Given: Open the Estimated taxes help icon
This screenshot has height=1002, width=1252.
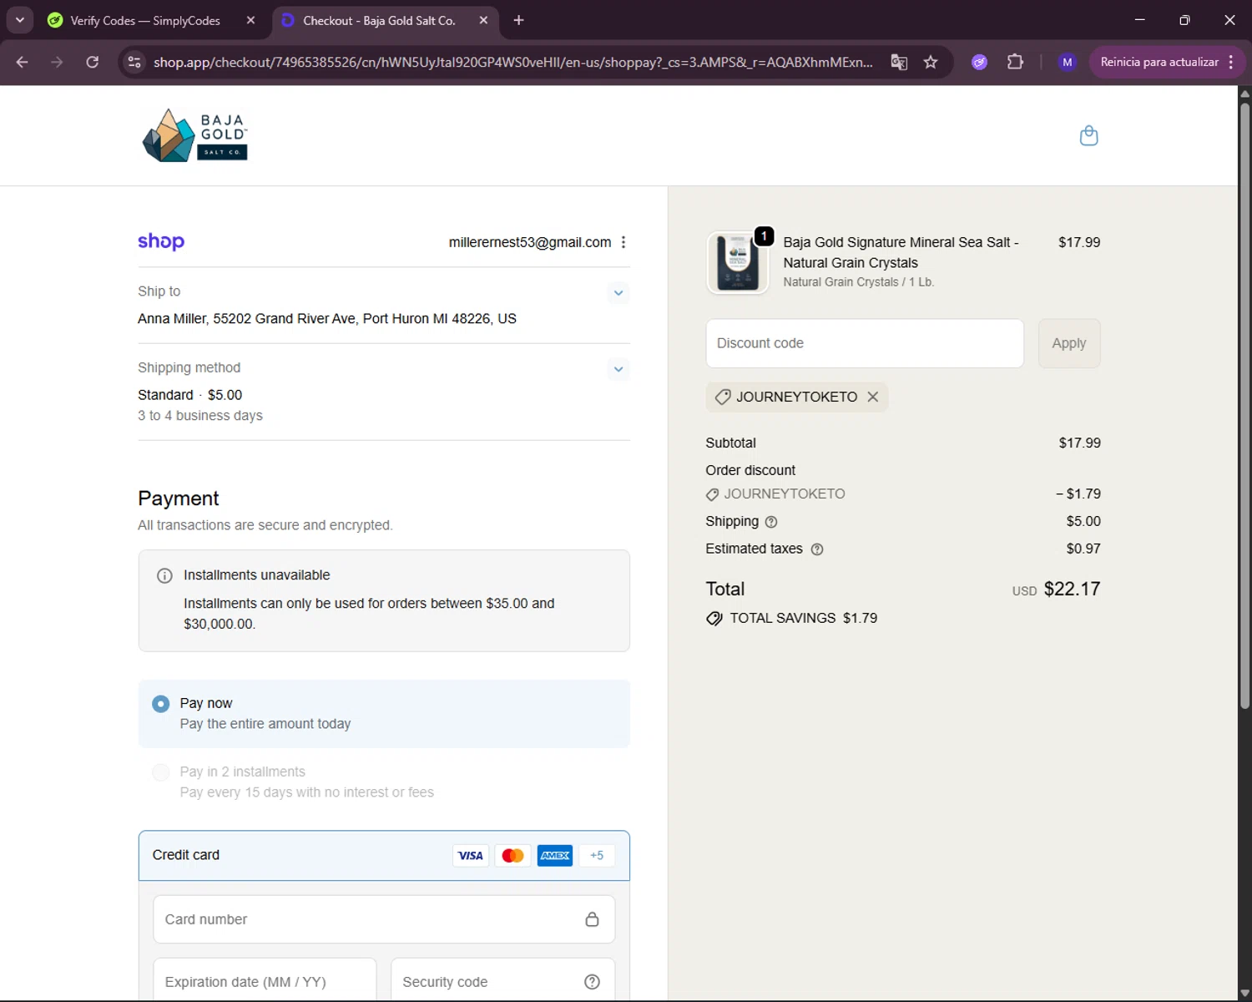Looking at the screenshot, I should pyautogui.click(x=817, y=549).
